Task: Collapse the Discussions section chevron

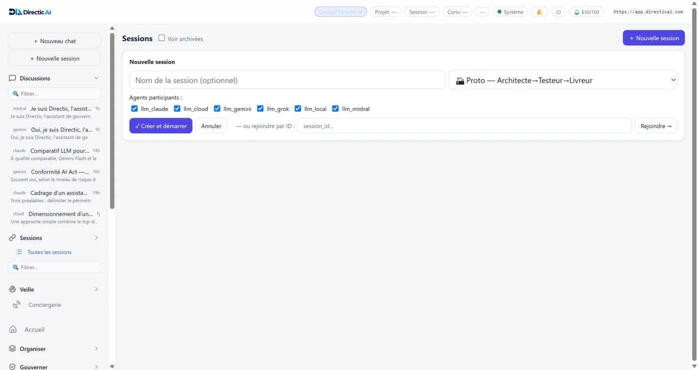Action: click(96, 78)
